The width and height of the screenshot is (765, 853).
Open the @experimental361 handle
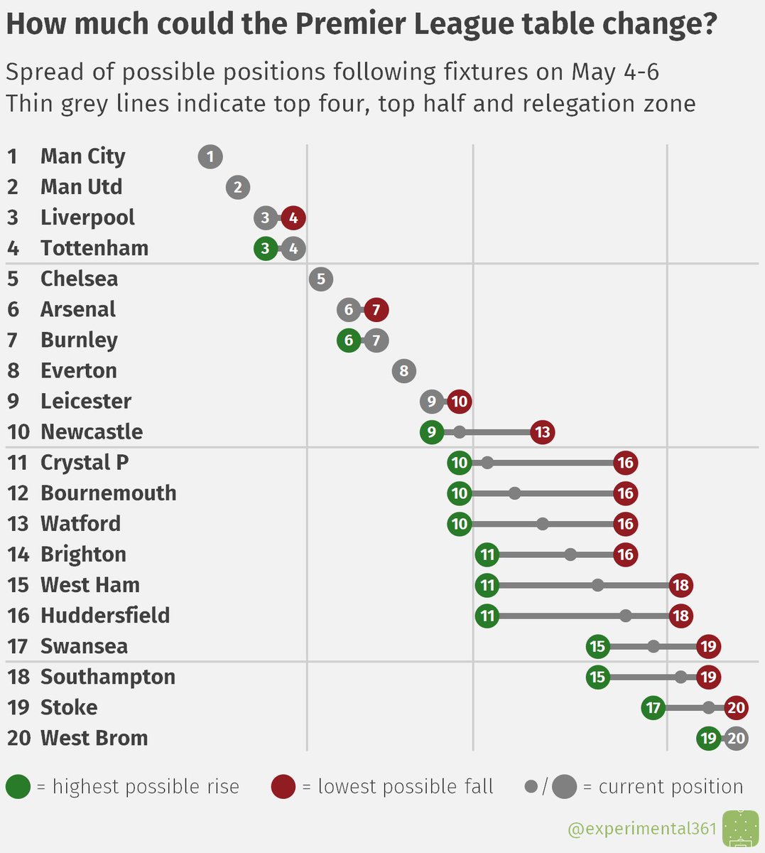pos(642,829)
